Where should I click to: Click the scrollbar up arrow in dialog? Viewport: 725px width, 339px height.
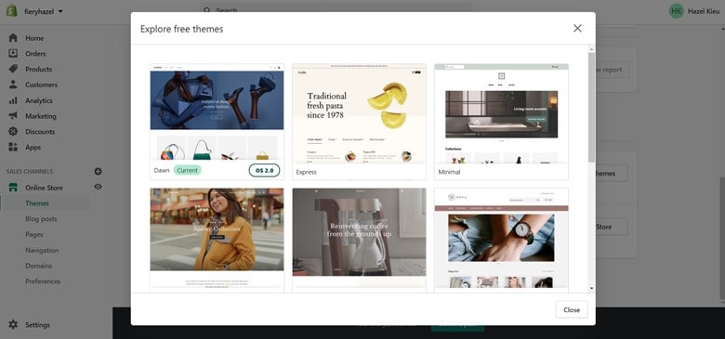pyautogui.click(x=591, y=48)
